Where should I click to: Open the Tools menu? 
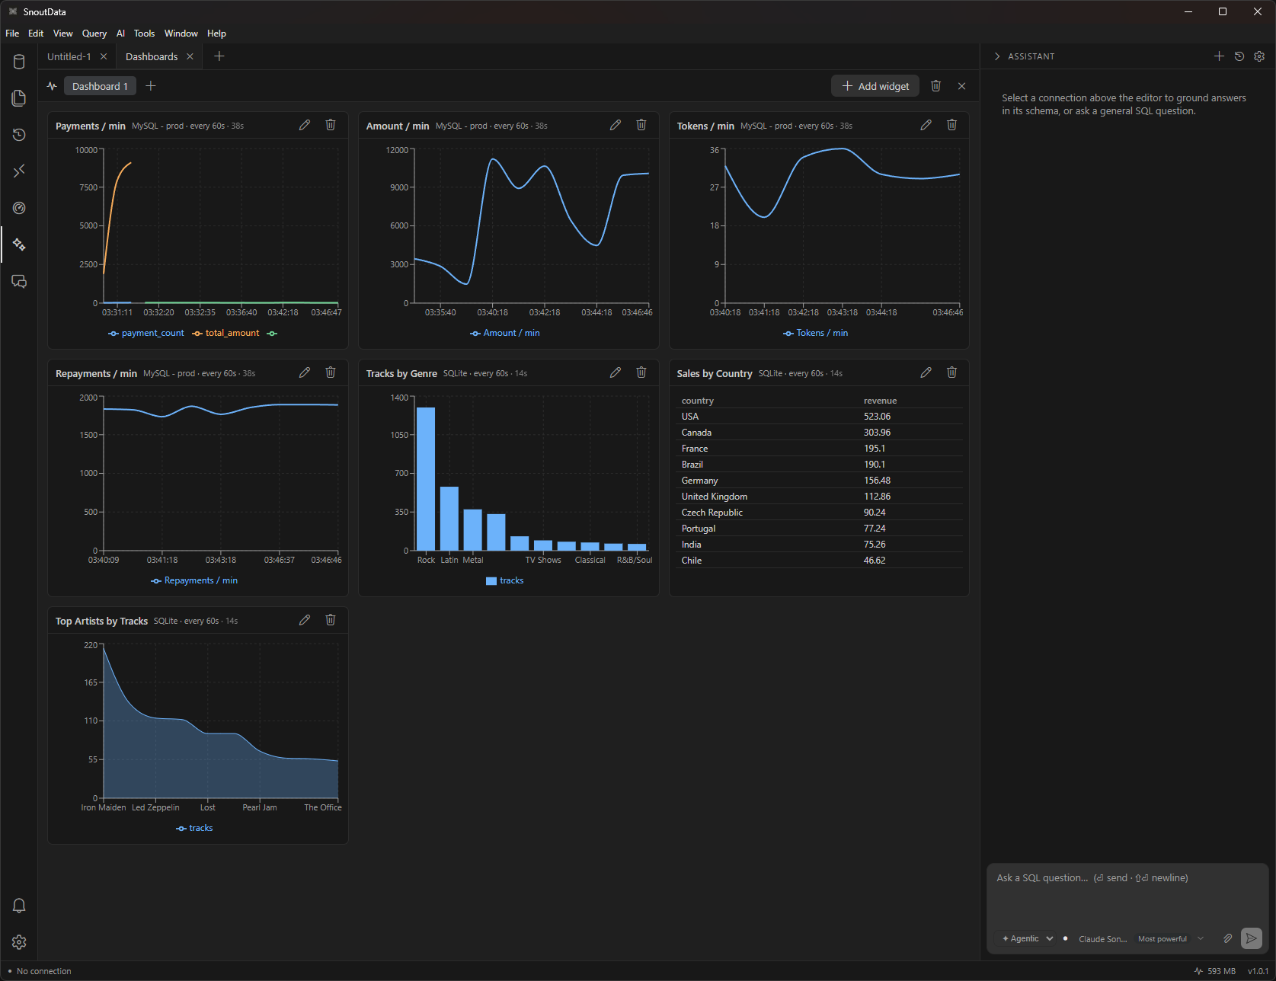point(144,34)
